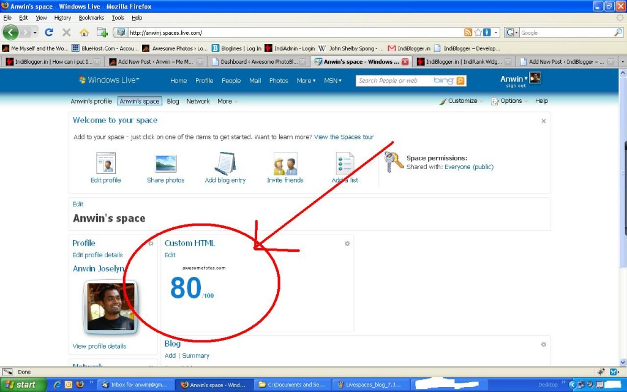This screenshot has width=627, height=392.
Task: Click the account avatar in the header
Action: click(x=535, y=78)
